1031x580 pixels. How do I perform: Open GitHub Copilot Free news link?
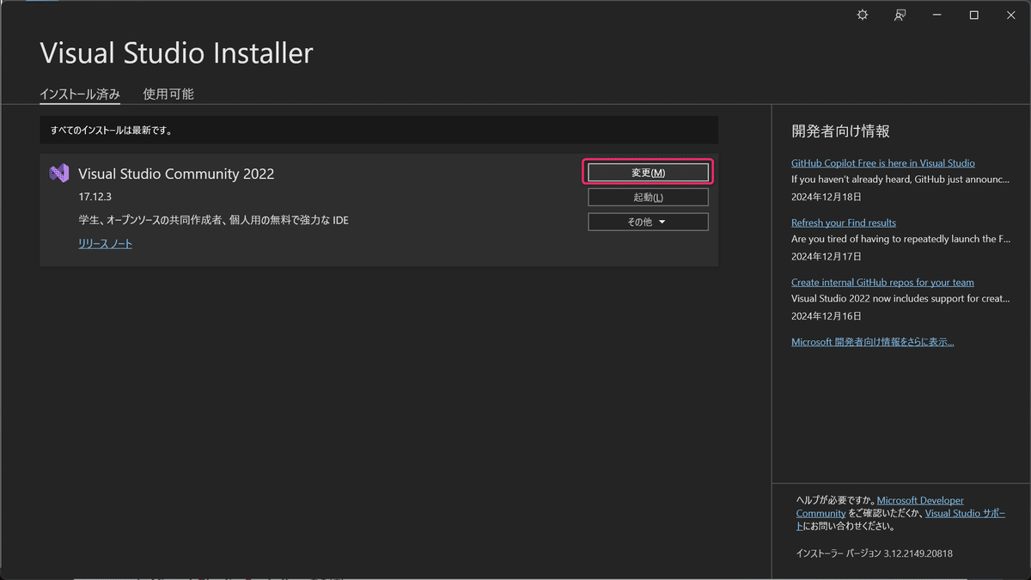(x=882, y=163)
